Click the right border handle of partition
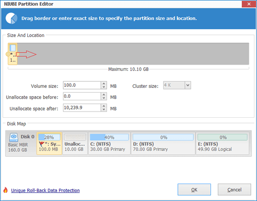Screen dimensions: 257x201 (x=18, y=54)
